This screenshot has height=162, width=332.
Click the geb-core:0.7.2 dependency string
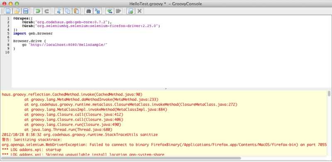(71, 22)
